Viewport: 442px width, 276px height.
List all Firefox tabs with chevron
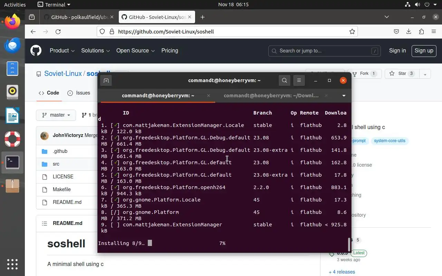(x=387, y=17)
